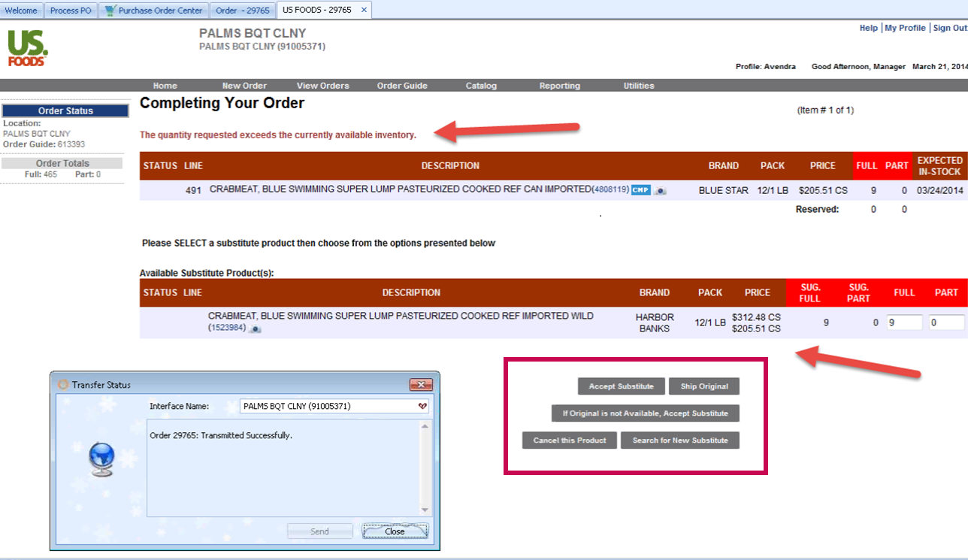
Task: Click scroll-down arrow in Transfer Status message box
Action: pyautogui.click(x=425, y=510)
